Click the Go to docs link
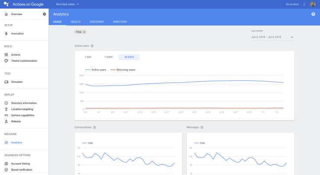This screenshot has width=320, height=175. 293,4
